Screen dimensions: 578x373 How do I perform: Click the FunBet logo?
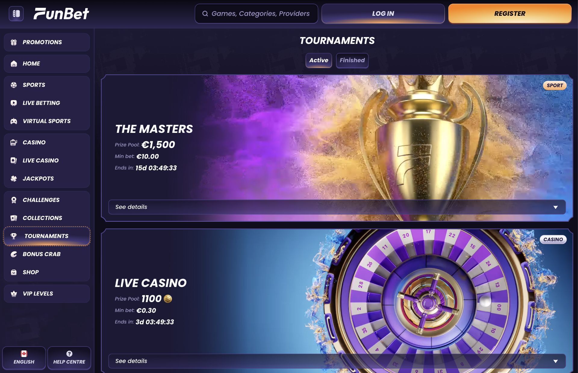[x=61, y=14]
